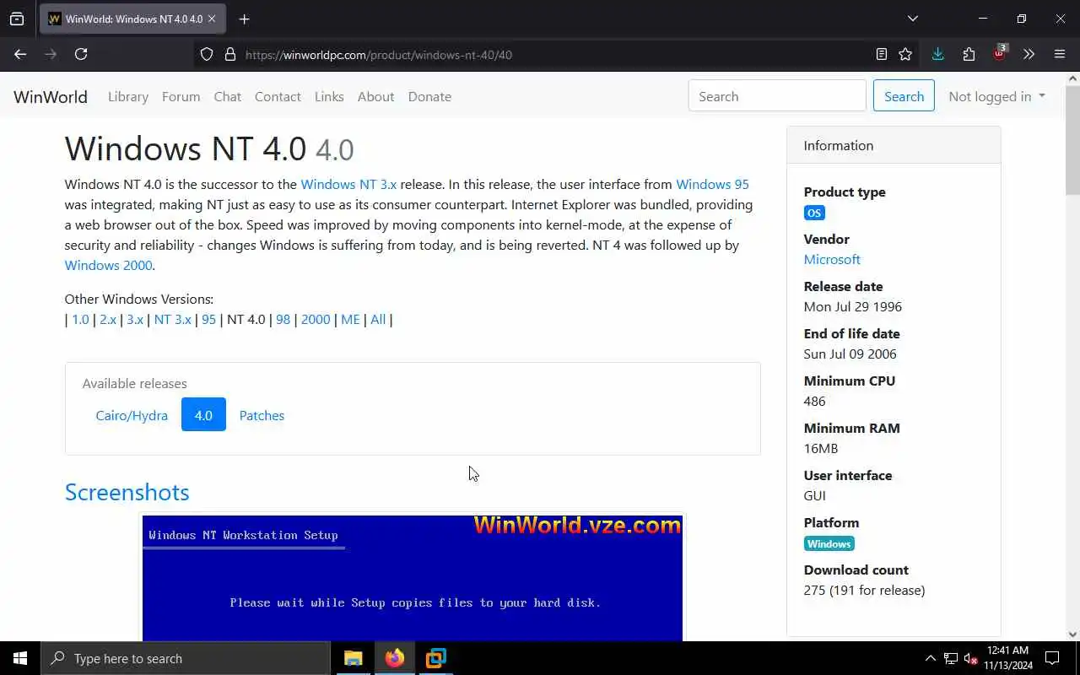Viewport: 1080px width, 675px height.
Task: Click the OS product type badge
Action: 814,213
